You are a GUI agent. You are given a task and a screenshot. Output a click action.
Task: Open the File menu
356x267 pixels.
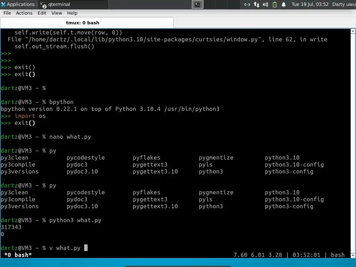(x=7, y=13)
